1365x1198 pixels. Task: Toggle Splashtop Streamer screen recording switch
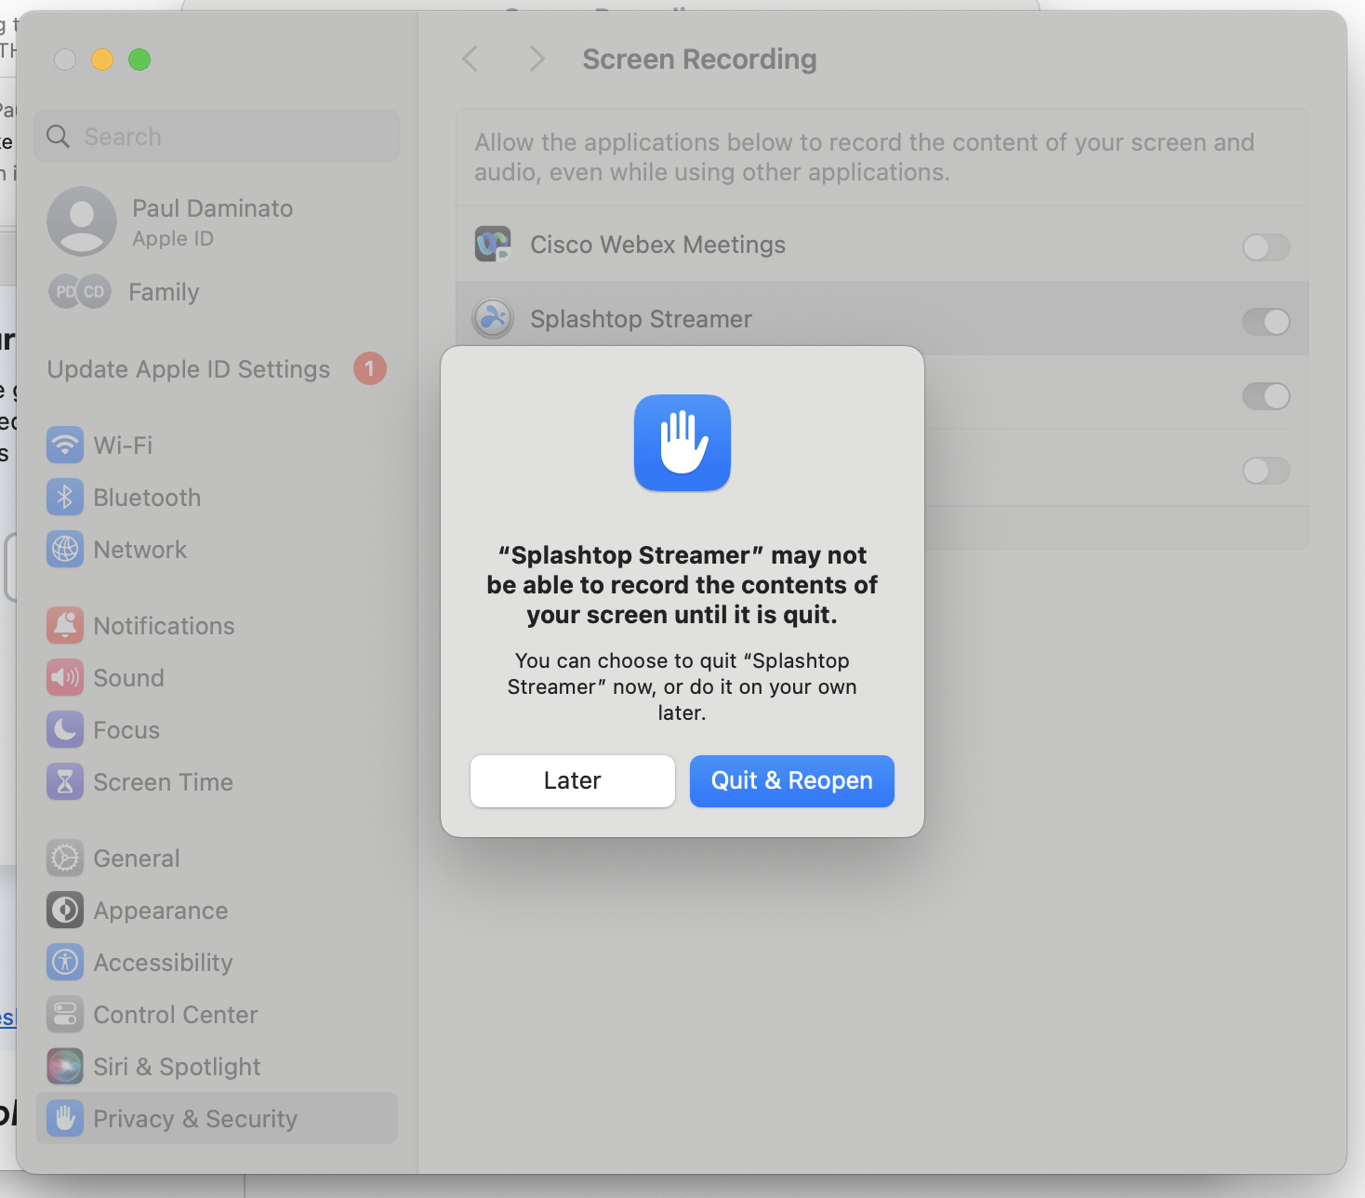pyautogui.click(x=1266, y=322)
